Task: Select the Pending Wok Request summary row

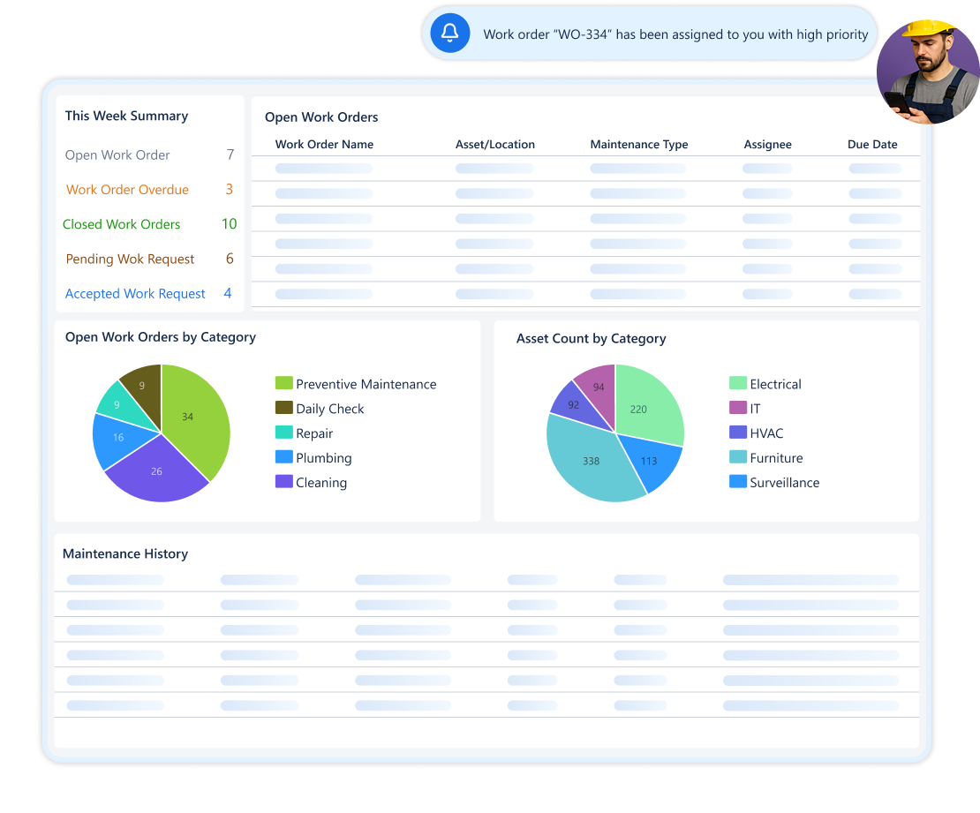Action: click(x=149, y=259)
